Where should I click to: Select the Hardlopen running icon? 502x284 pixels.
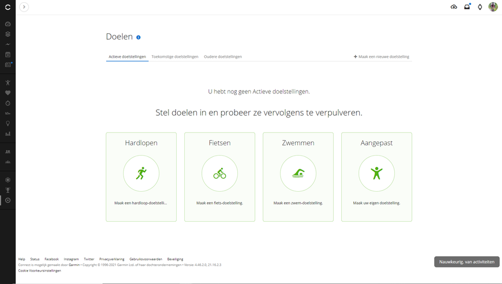click(141, 173)
